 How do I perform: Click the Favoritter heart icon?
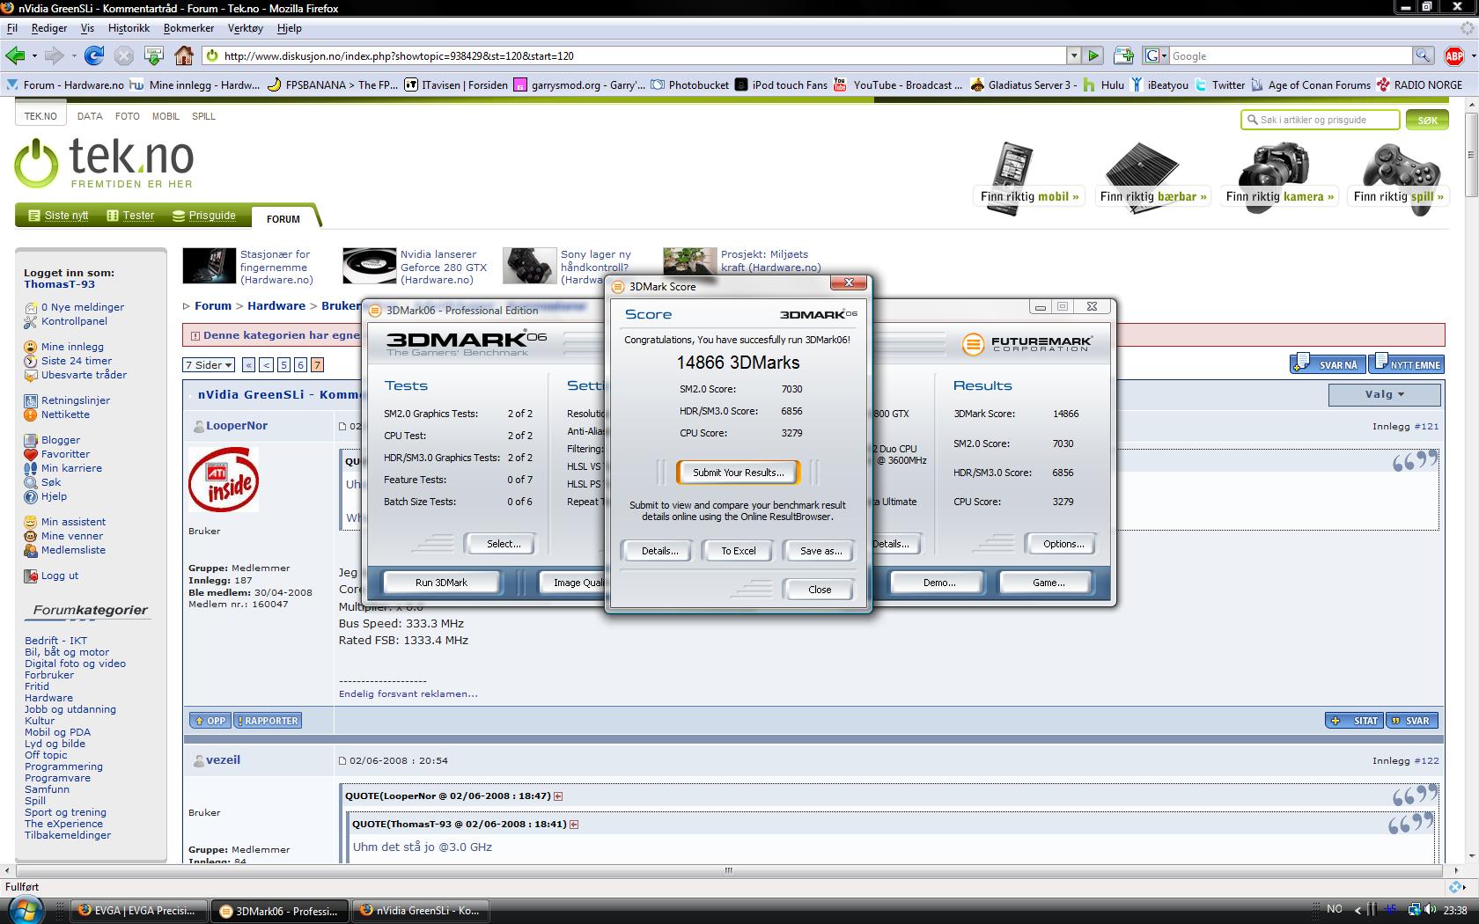31,454
